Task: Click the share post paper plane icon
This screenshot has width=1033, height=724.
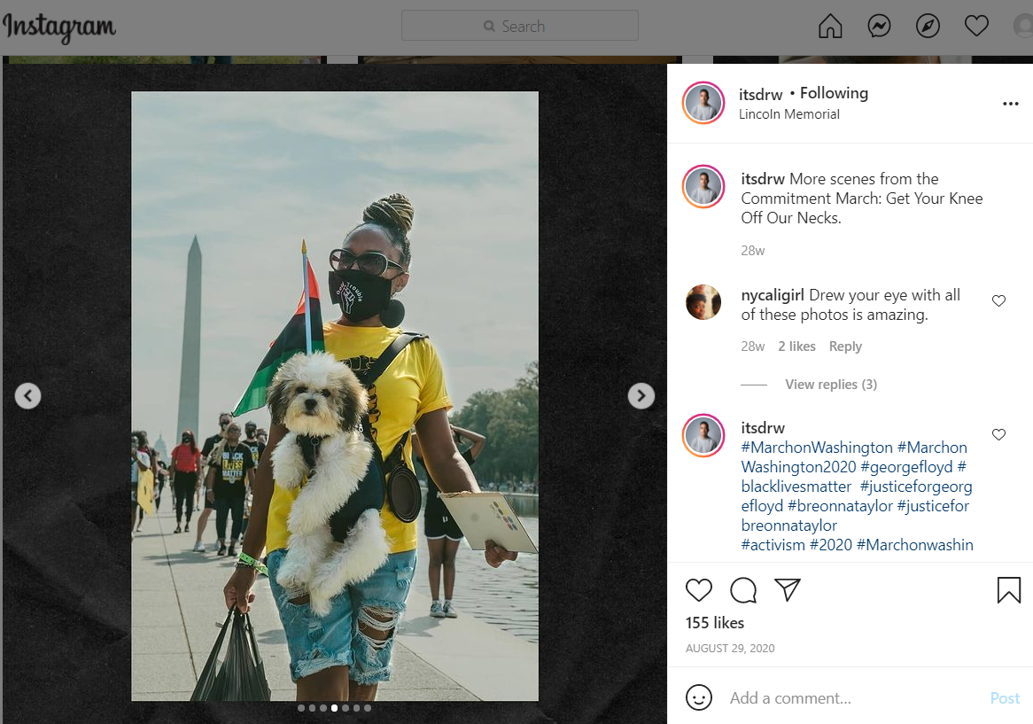Action: tap(788, 590)
